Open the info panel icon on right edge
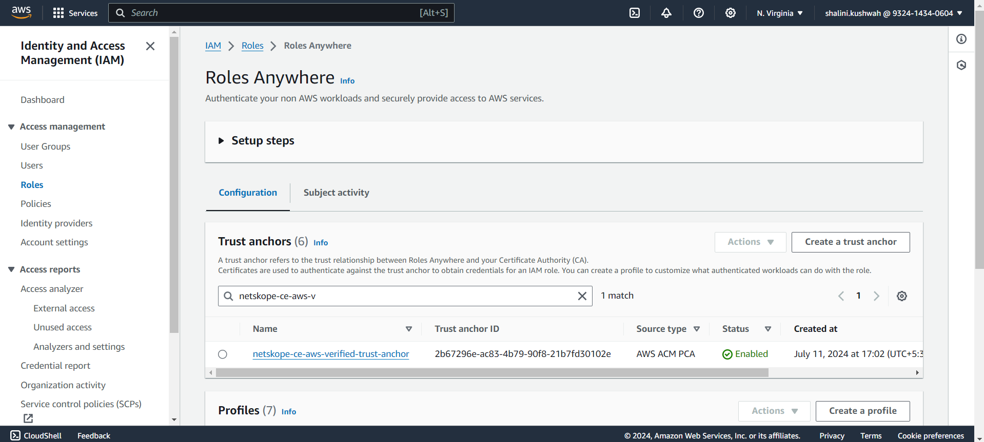The height and width of the screenshot is (442, 984). point(961,39)
